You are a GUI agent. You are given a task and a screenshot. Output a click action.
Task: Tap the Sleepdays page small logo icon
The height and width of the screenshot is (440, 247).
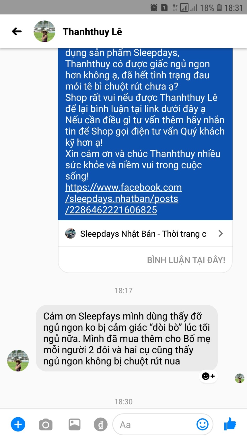point(70,233)
